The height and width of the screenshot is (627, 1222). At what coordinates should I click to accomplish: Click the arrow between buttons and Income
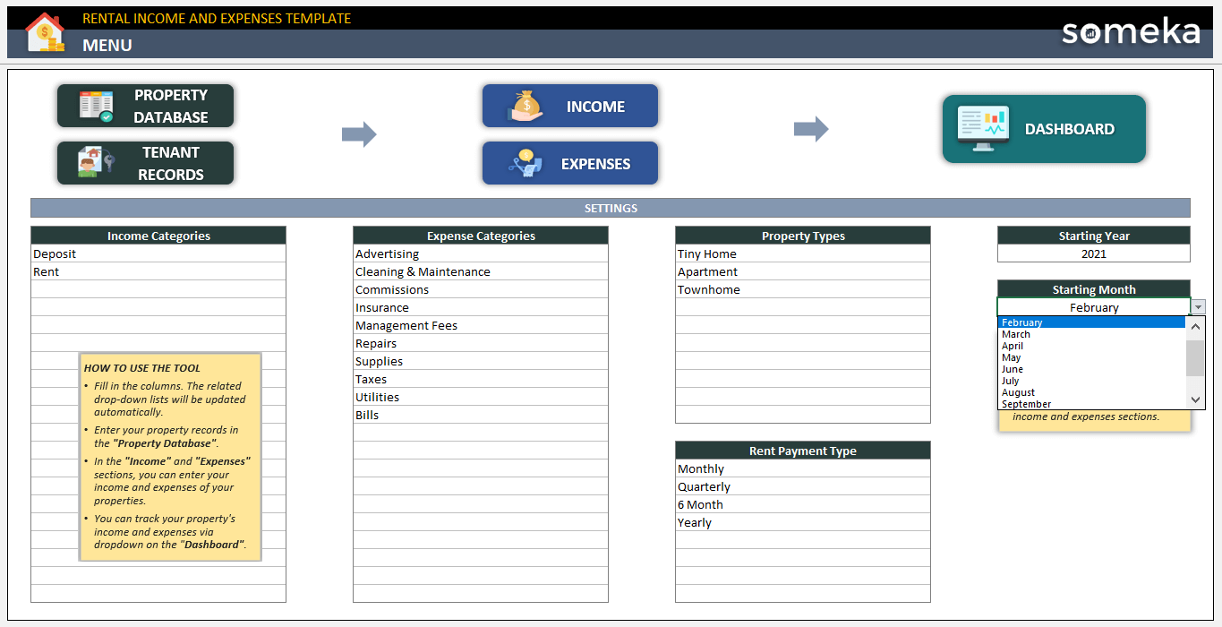(358, 134)
